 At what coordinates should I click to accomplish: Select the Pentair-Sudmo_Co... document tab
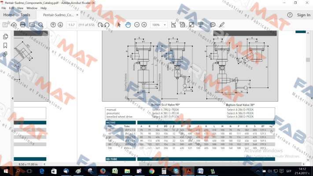point(58,15)
